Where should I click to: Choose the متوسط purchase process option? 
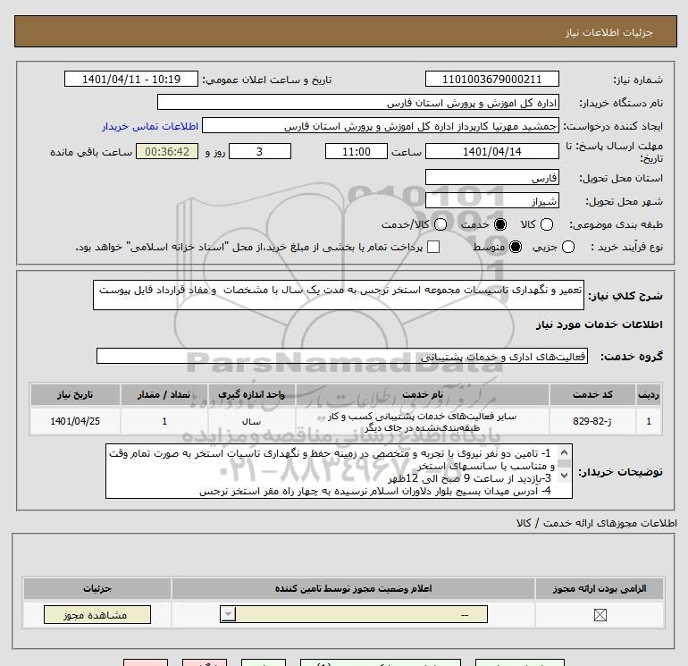(x=516, y=247)
